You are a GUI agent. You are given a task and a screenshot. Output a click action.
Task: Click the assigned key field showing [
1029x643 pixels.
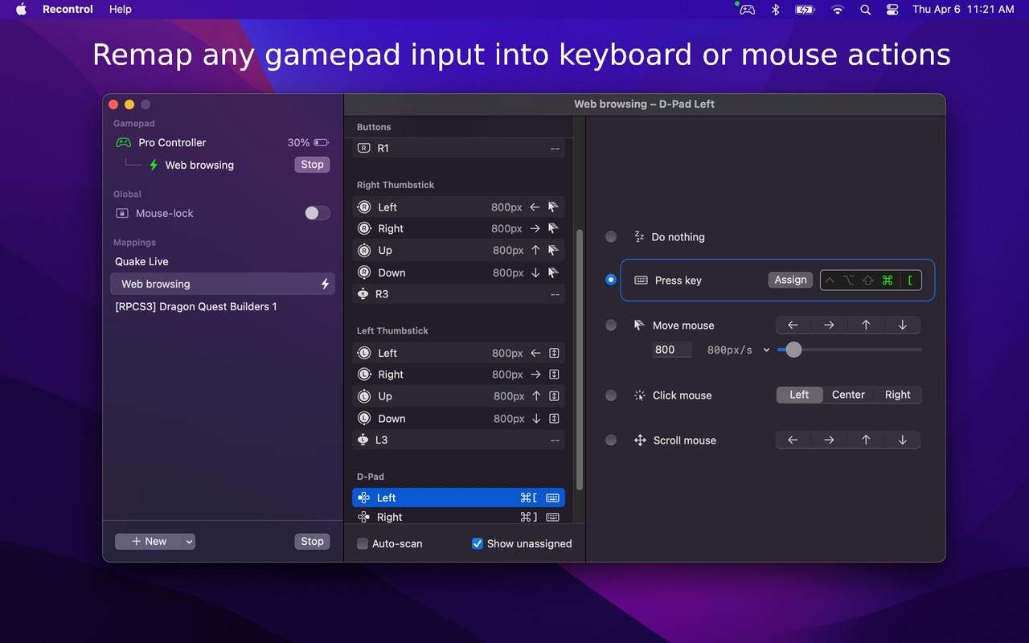coord(911,281)
